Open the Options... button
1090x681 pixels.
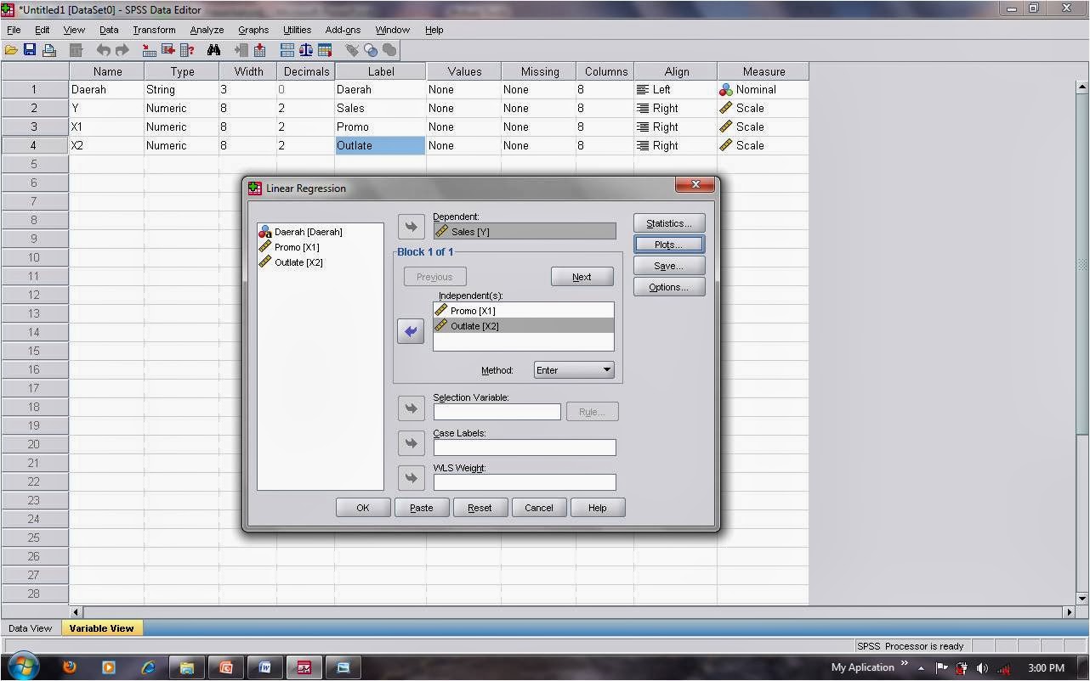point(669,287)
